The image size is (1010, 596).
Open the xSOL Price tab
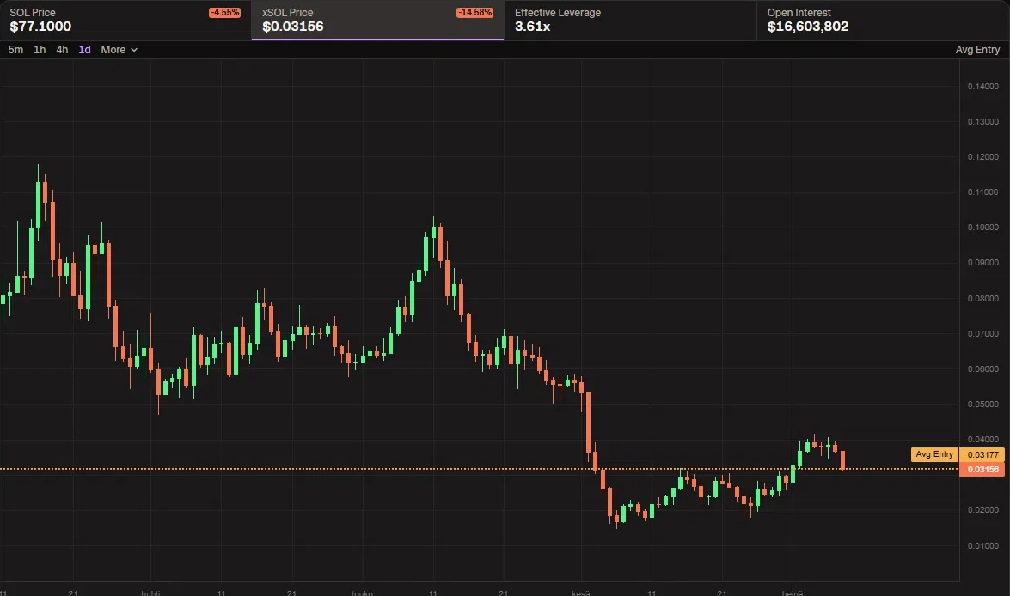click(377, 20)
